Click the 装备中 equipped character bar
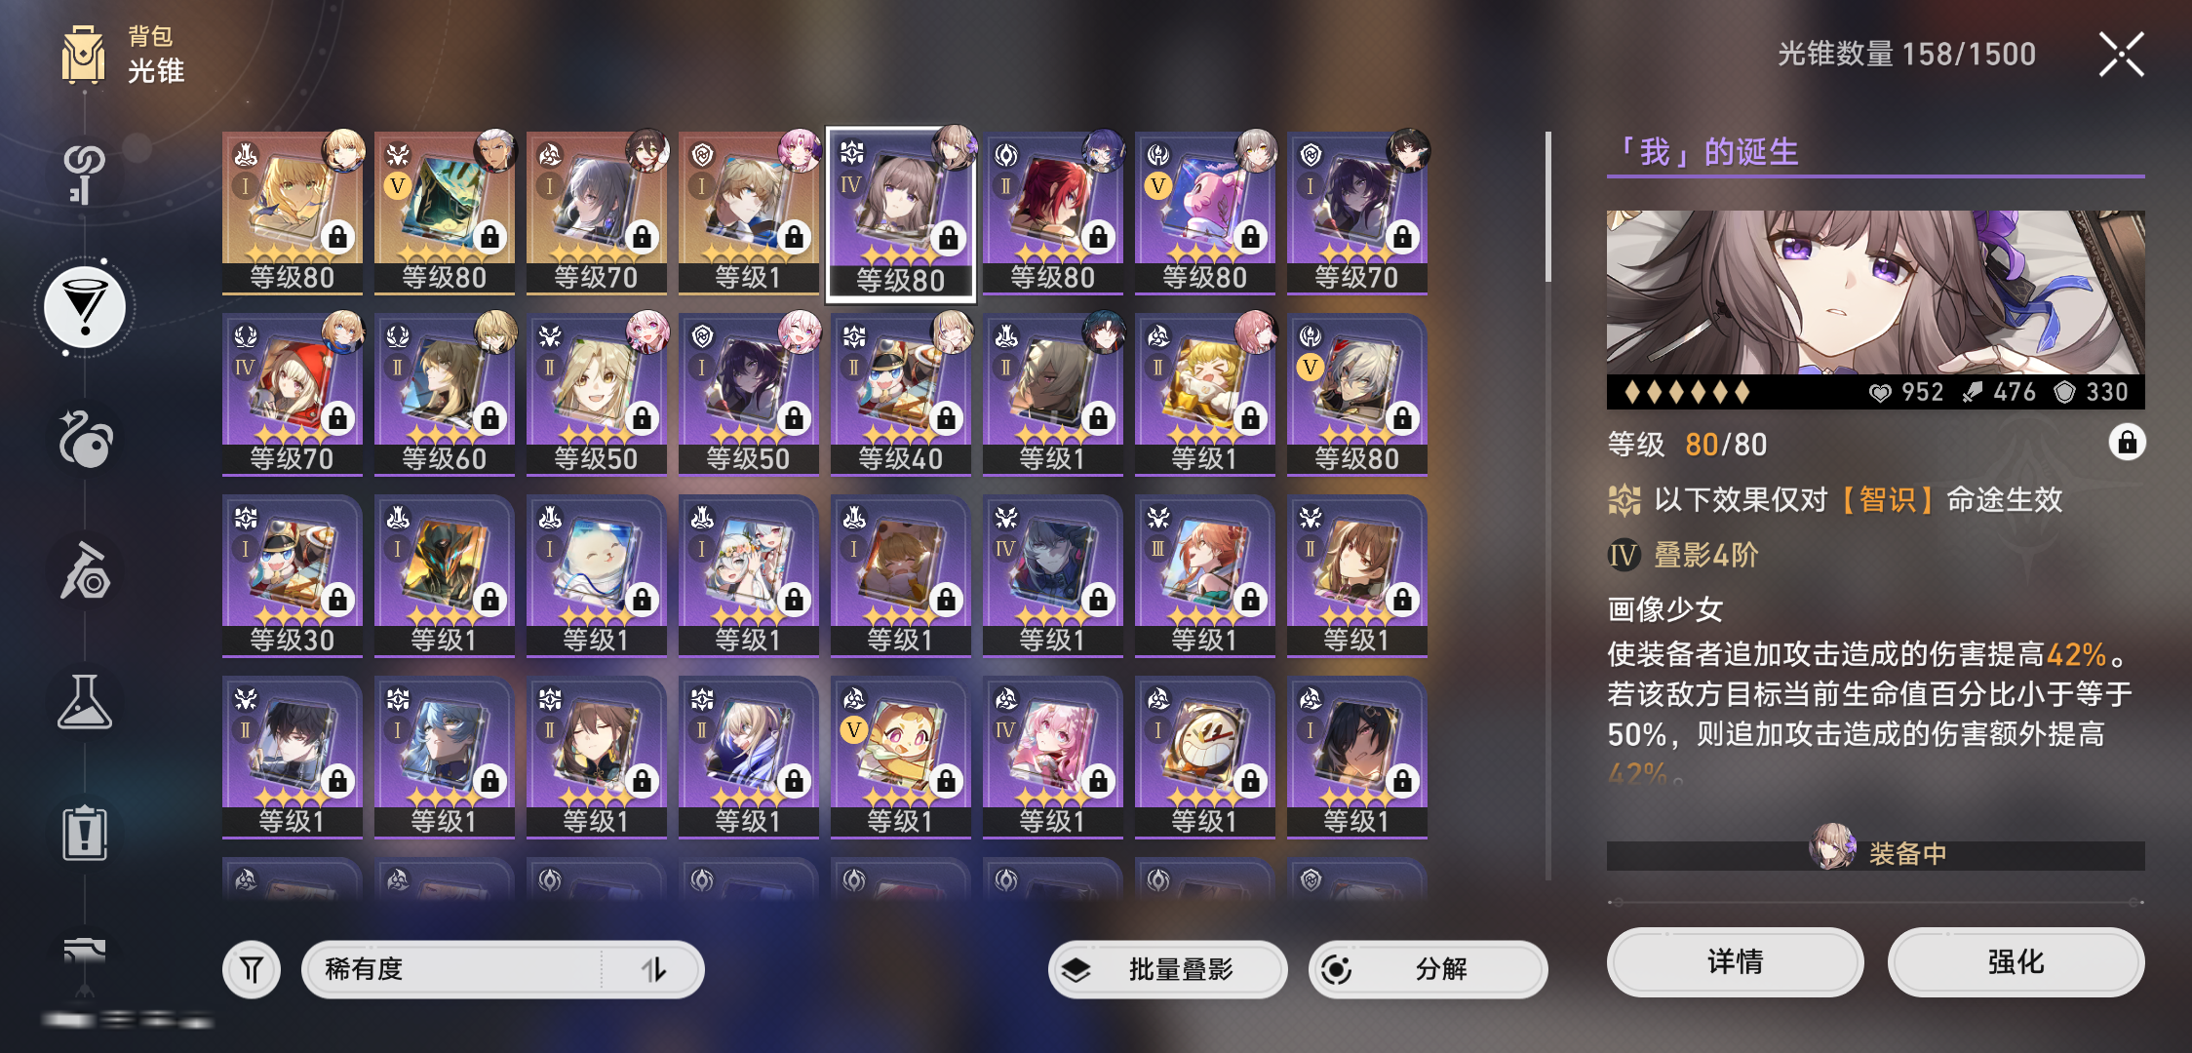The width and height of the screenshot is (2192, 1053). coord(1876,854)
